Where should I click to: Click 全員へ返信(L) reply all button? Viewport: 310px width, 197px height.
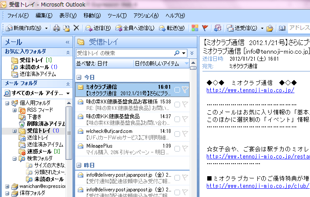click(x=135, y=28)
